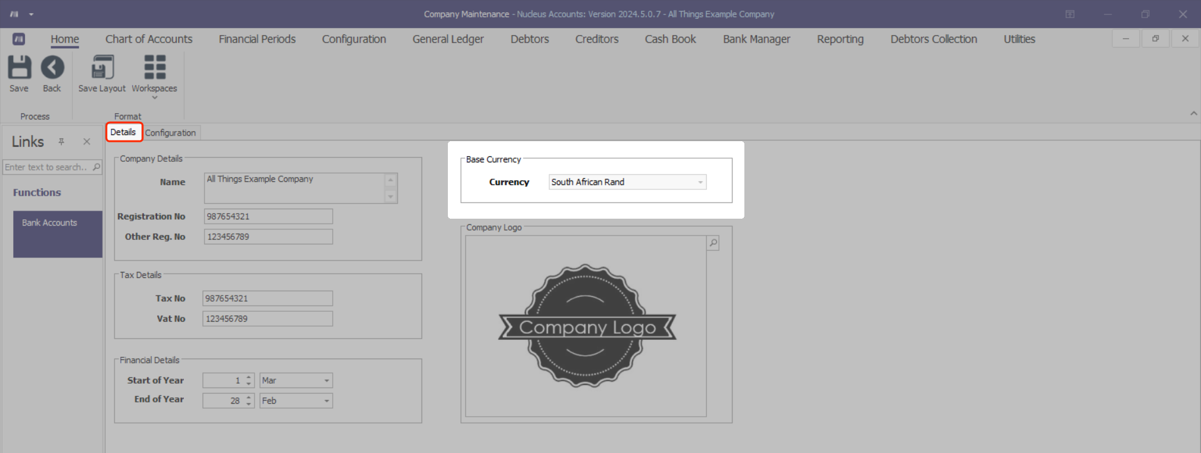Increase the End of Year day
This screenshot has height=453, width=1201.
coord(249,397)
